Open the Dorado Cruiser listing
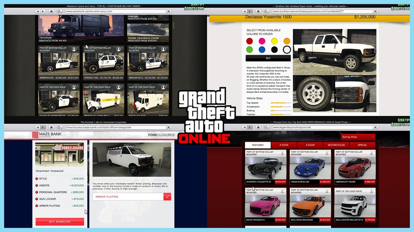Image resolution: width=414 pixels, height=232 pixels. coord(103,63)
